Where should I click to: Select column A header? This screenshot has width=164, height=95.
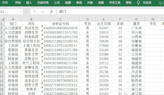click(x=13, y=19)
